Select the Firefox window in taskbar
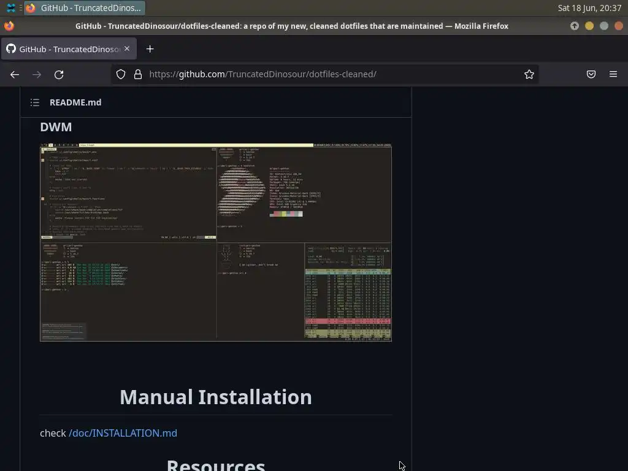The height and width of the screenshot is (471, 628). pos(85,8)
